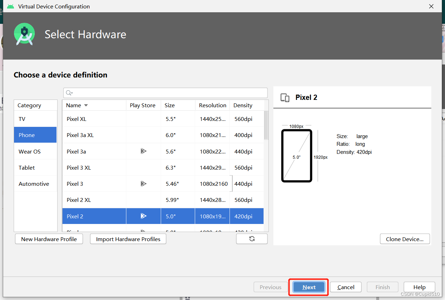Click the Play Store icon in Pixel 2 row

tap(143, 216)
